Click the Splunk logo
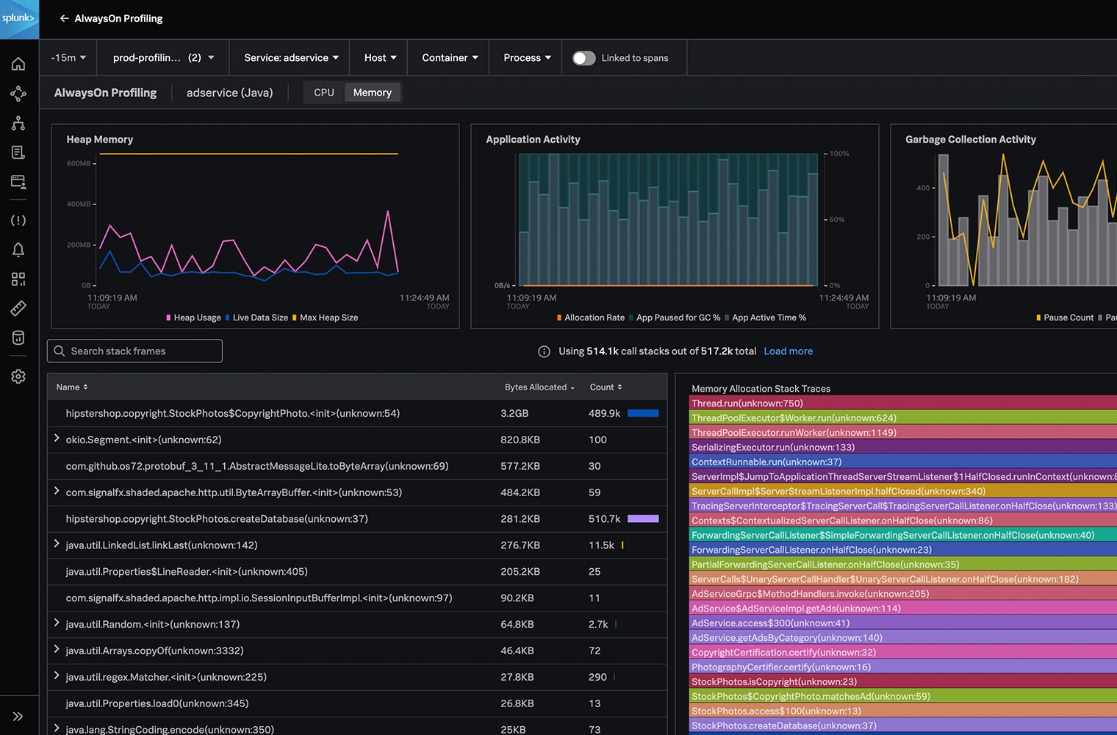Viewport: 1117px width, 735px height. click(19, 18)
